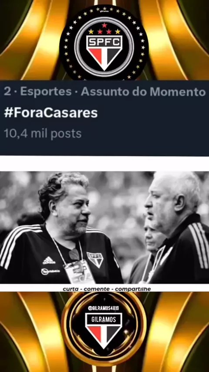Select the rightmost gold star above SPFC shield
Image resolution: width=209 pixels, height=372 pixels.
pos(118,31)
